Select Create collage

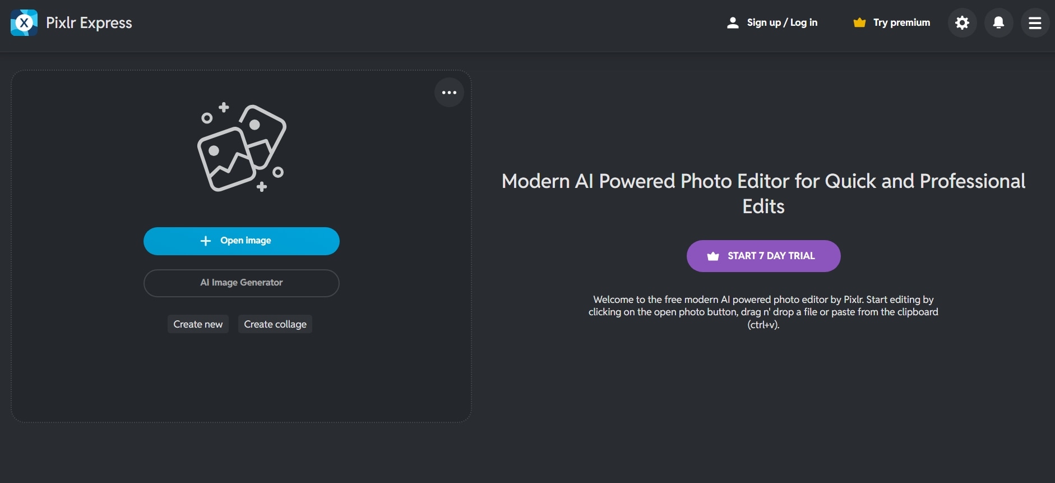point(275,324)
